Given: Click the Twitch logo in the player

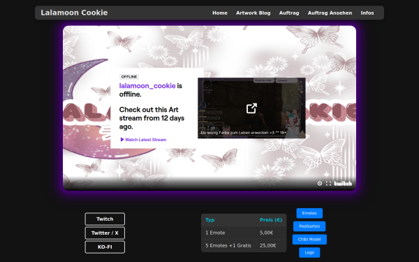Looking at the screenshot, I should point(343,183).
